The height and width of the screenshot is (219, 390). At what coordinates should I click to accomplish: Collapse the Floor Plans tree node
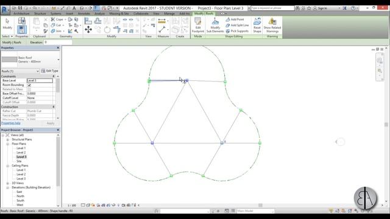pyautogui.click(x=8, y=144)
